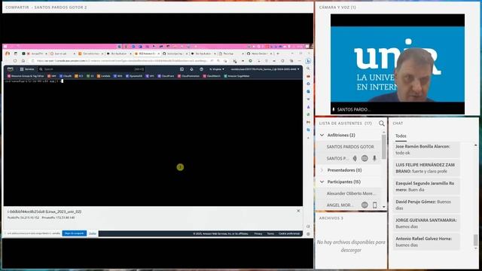Click JORGE GUEVARA SANTAMARIA chat message

click(x=426, y=224)
